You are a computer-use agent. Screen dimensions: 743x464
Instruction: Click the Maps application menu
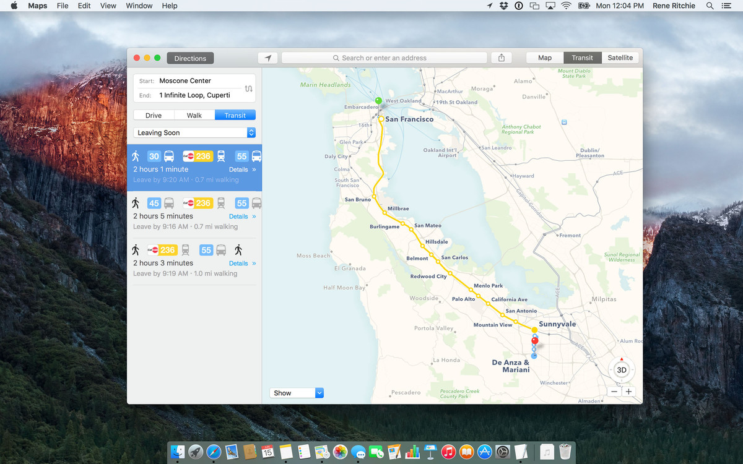[x=38, y=6]
